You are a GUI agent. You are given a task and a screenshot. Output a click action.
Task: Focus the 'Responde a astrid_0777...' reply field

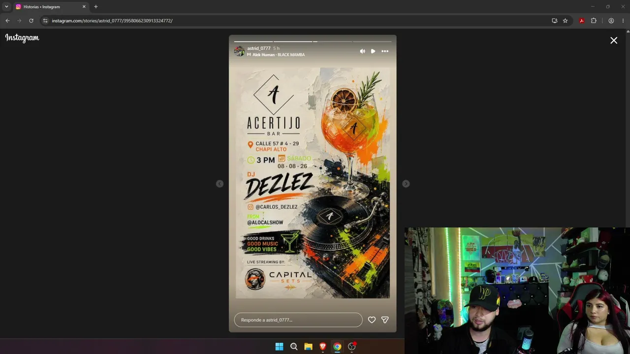click(298, 320)
